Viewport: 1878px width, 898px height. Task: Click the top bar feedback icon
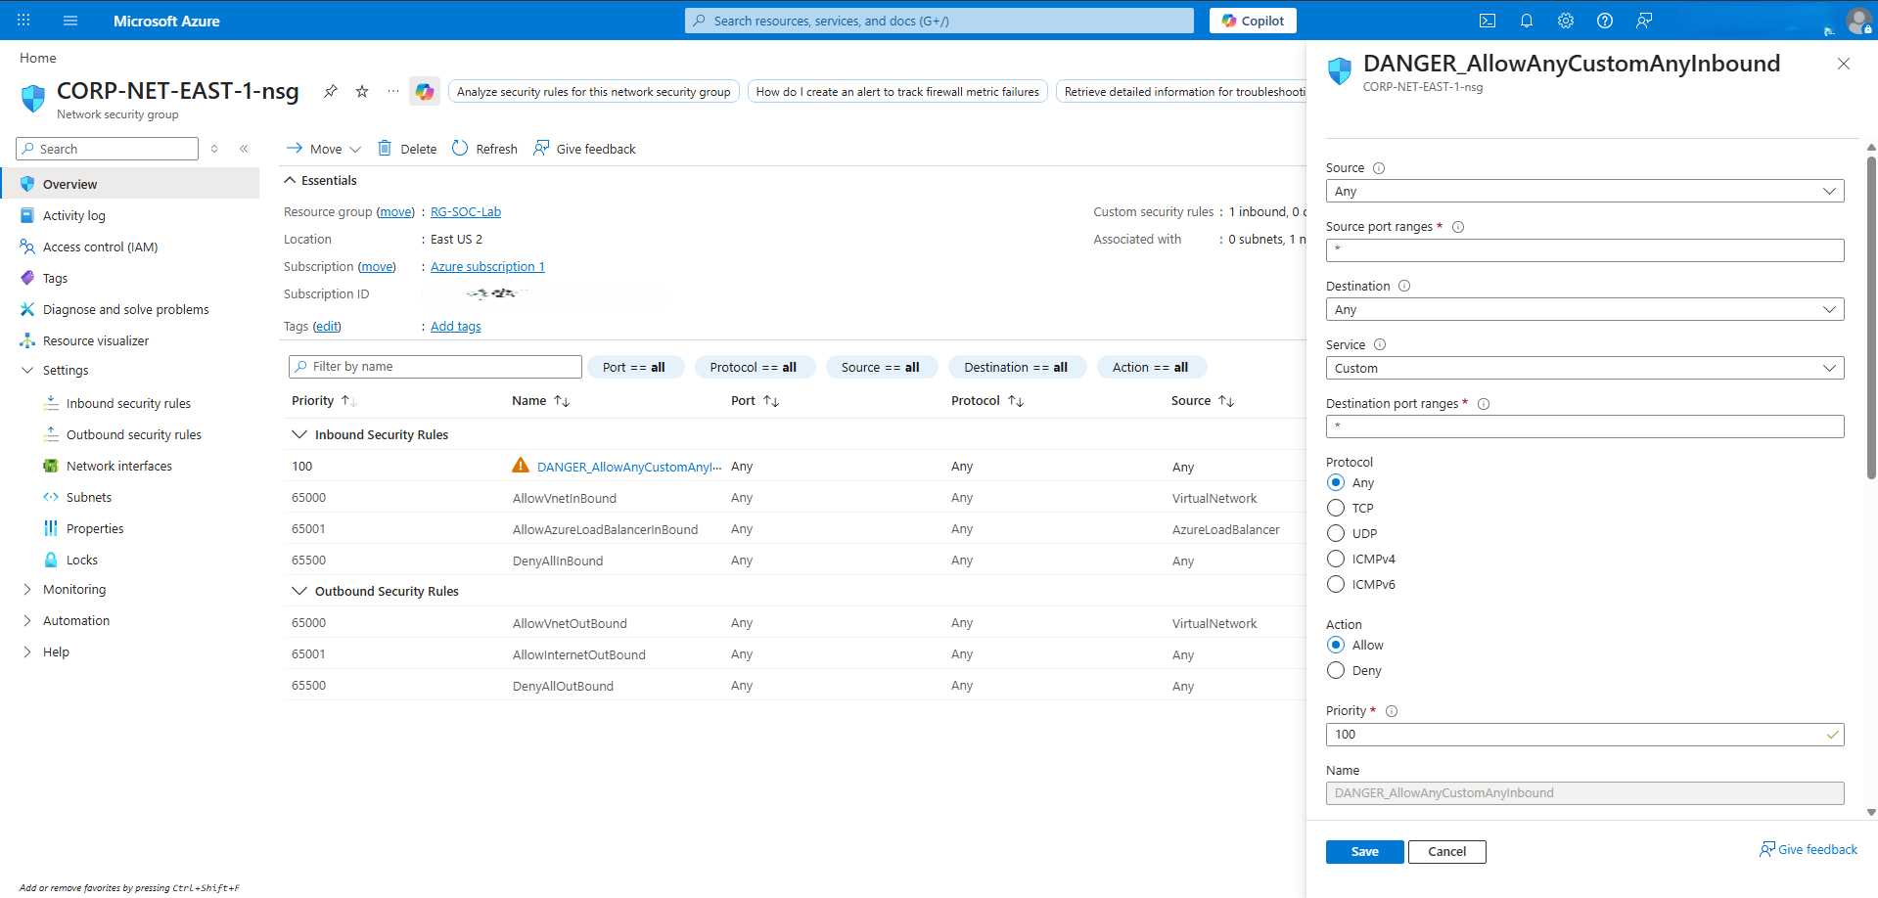pos(1644,21)
